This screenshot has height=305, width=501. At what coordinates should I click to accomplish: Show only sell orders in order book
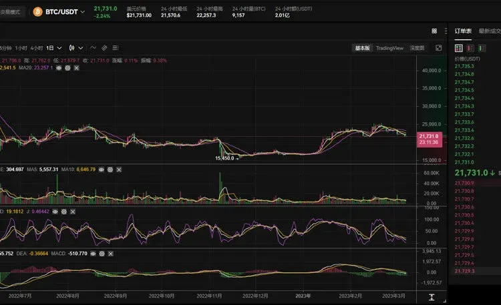tap(470, 48)
